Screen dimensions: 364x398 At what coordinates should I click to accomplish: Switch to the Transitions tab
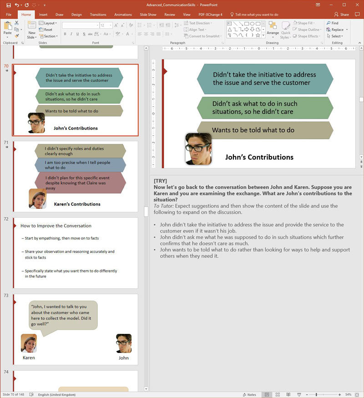[x=98, y=15]
